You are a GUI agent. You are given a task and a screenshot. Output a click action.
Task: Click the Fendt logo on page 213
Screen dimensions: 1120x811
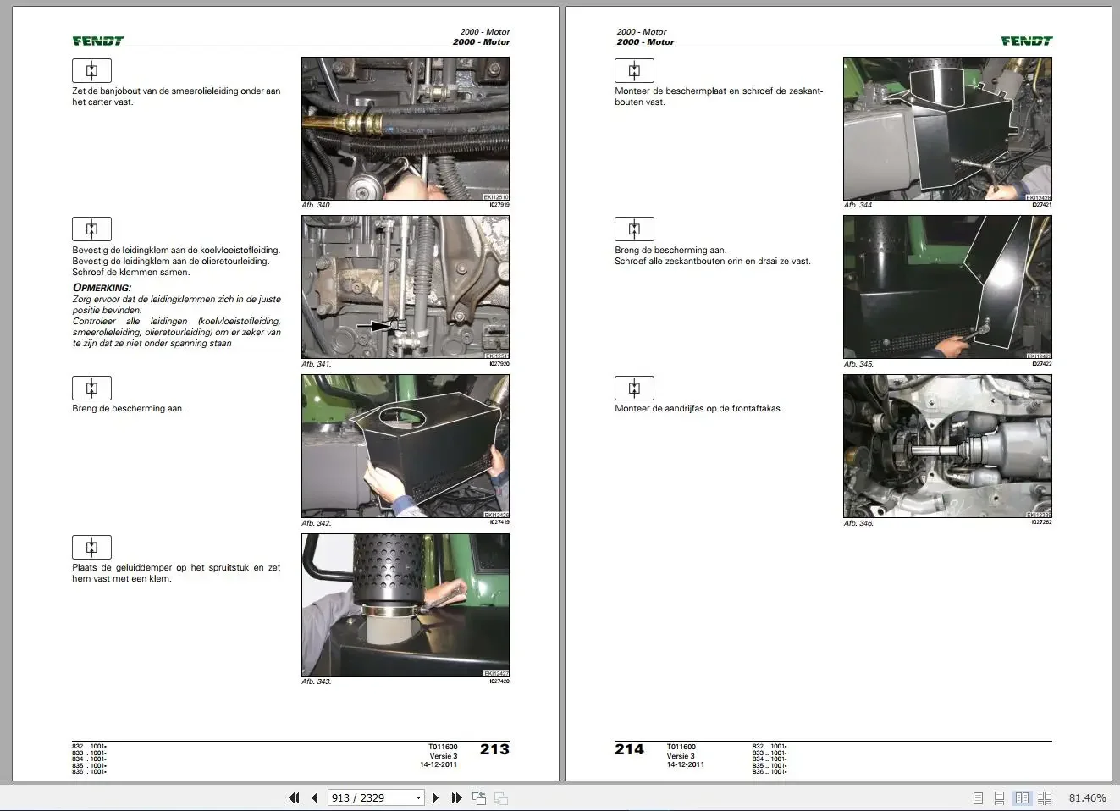(98, 41)
